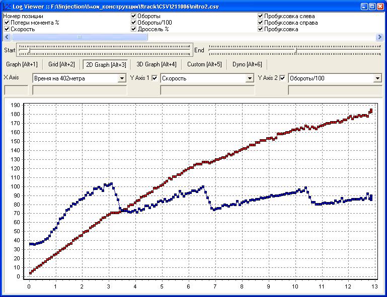
Task: Toggle the Потери момента % checkbox
Action: 7,23
